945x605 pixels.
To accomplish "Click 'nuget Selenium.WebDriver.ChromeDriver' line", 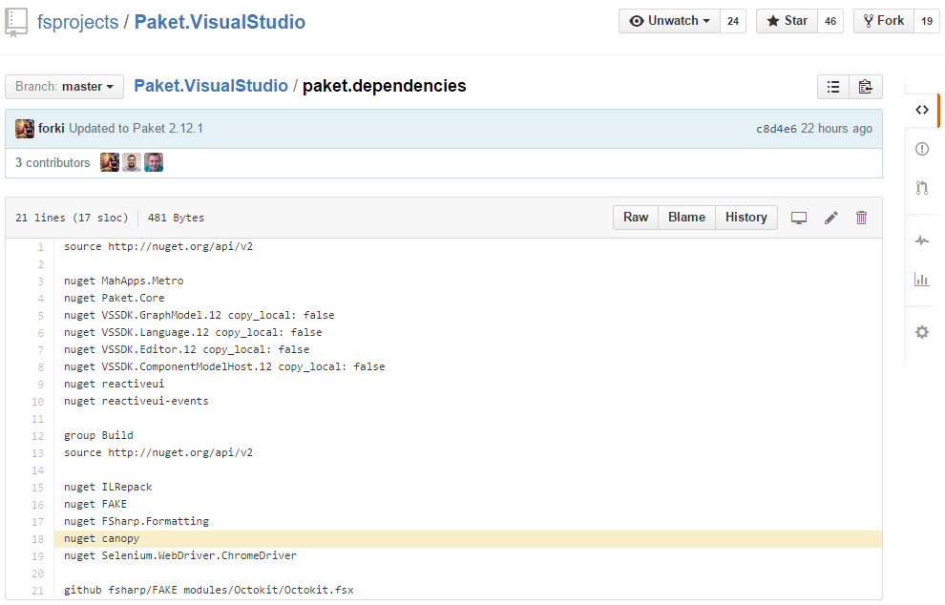I will point(180,555).
